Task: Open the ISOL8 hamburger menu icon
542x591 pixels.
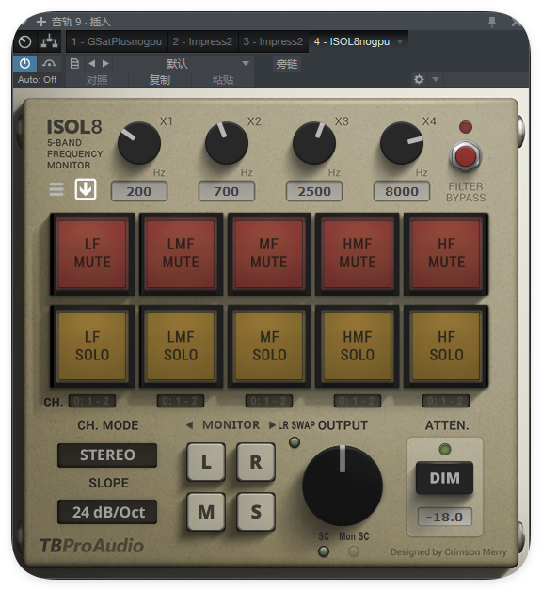Action: (56, 189)
